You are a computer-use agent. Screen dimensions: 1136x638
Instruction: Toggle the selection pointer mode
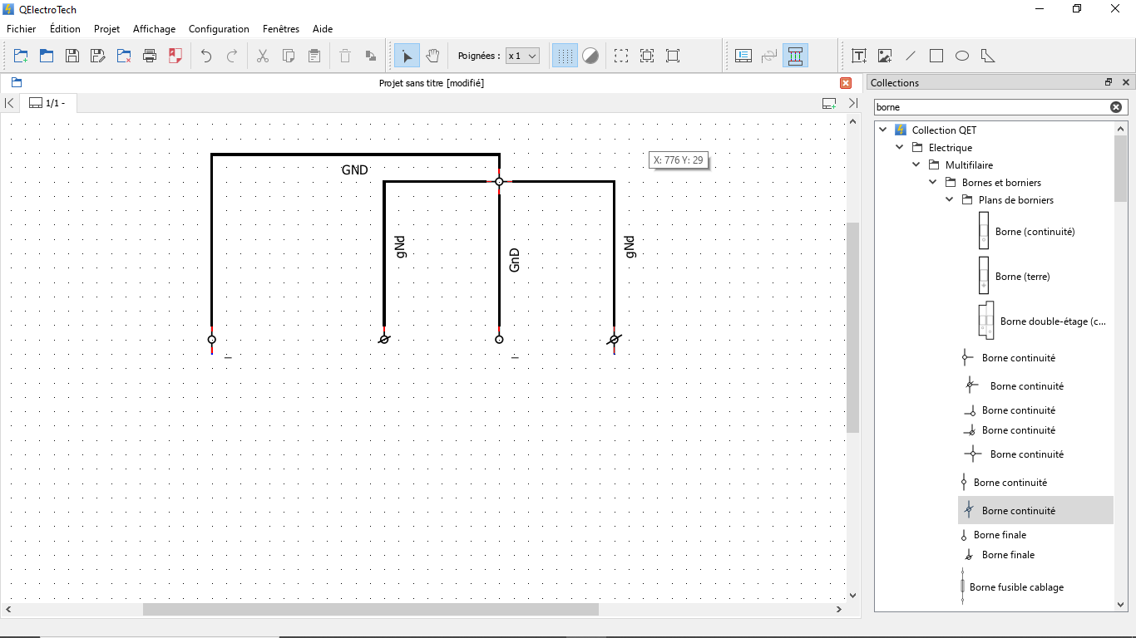[x=407, y=56]
